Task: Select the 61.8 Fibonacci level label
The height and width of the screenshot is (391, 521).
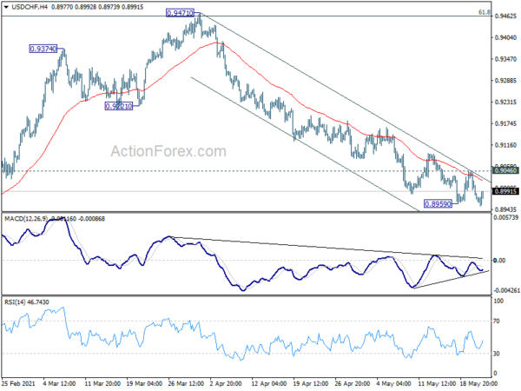Action: pos(485,12)
